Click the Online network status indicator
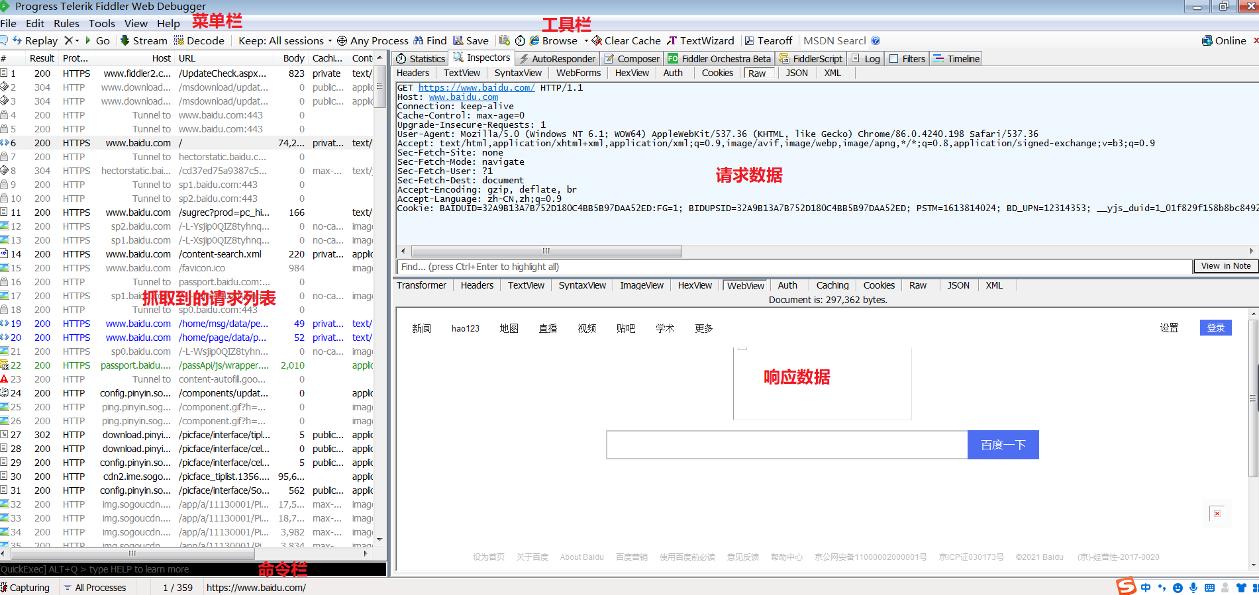This screenshot has width=1259, height=595. tap(1224, 40)
